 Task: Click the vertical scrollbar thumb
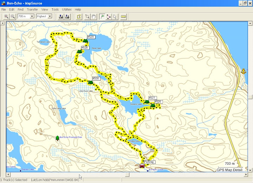pos(250,97)
